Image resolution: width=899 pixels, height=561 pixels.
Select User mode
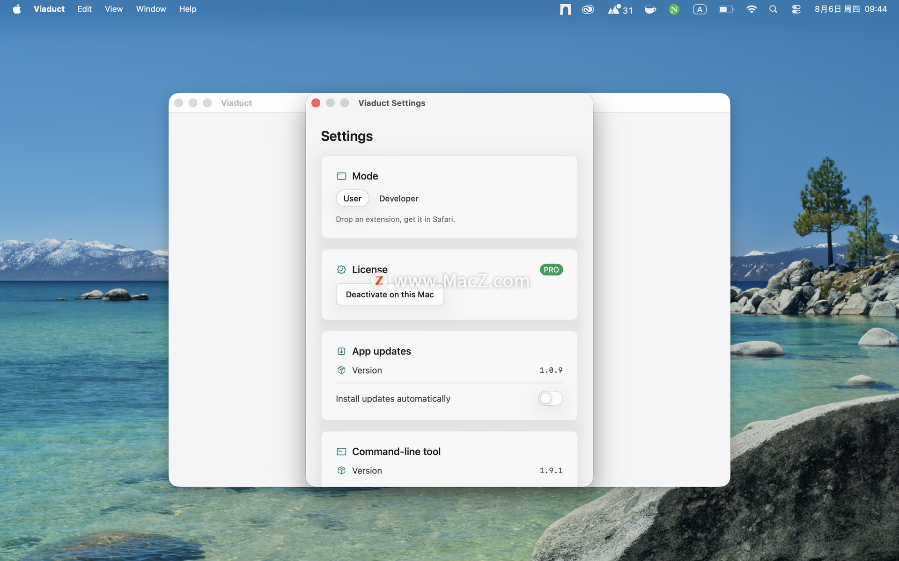click(x=353, y=198)
